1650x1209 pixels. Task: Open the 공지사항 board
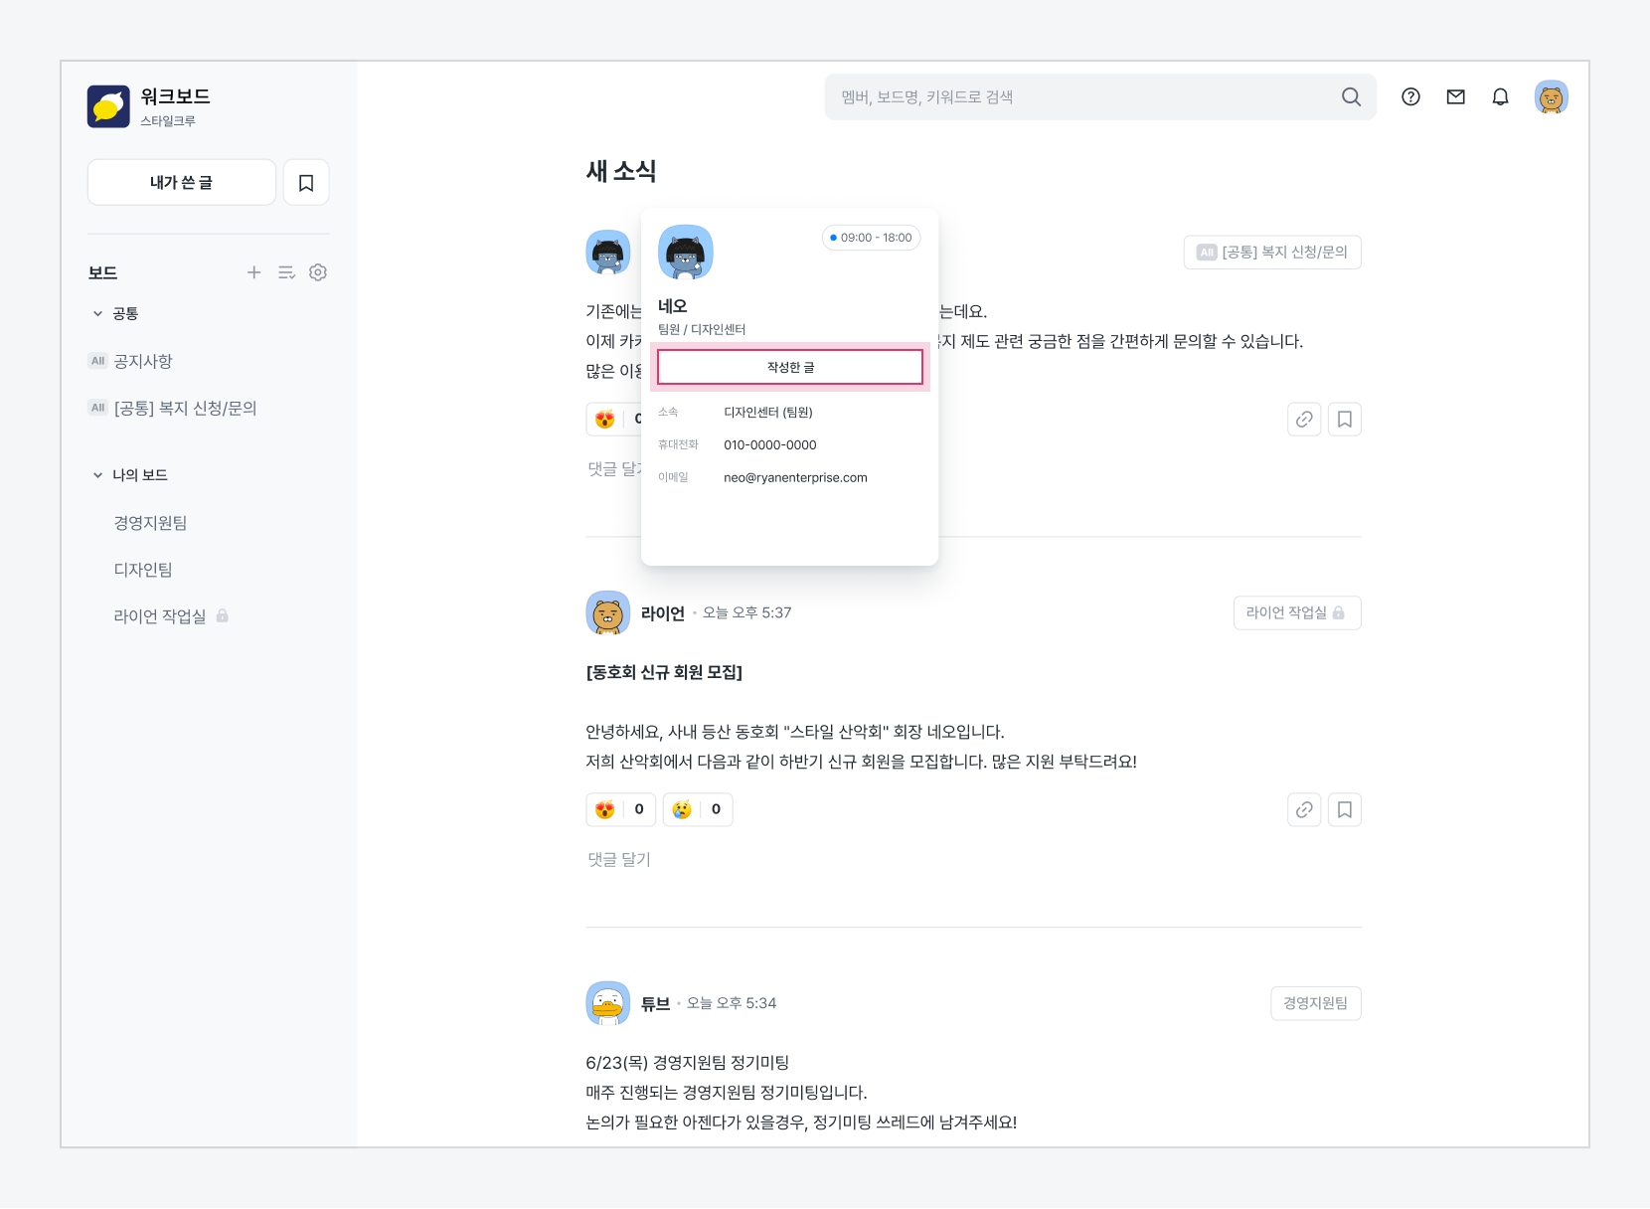[x=143, y=361]
